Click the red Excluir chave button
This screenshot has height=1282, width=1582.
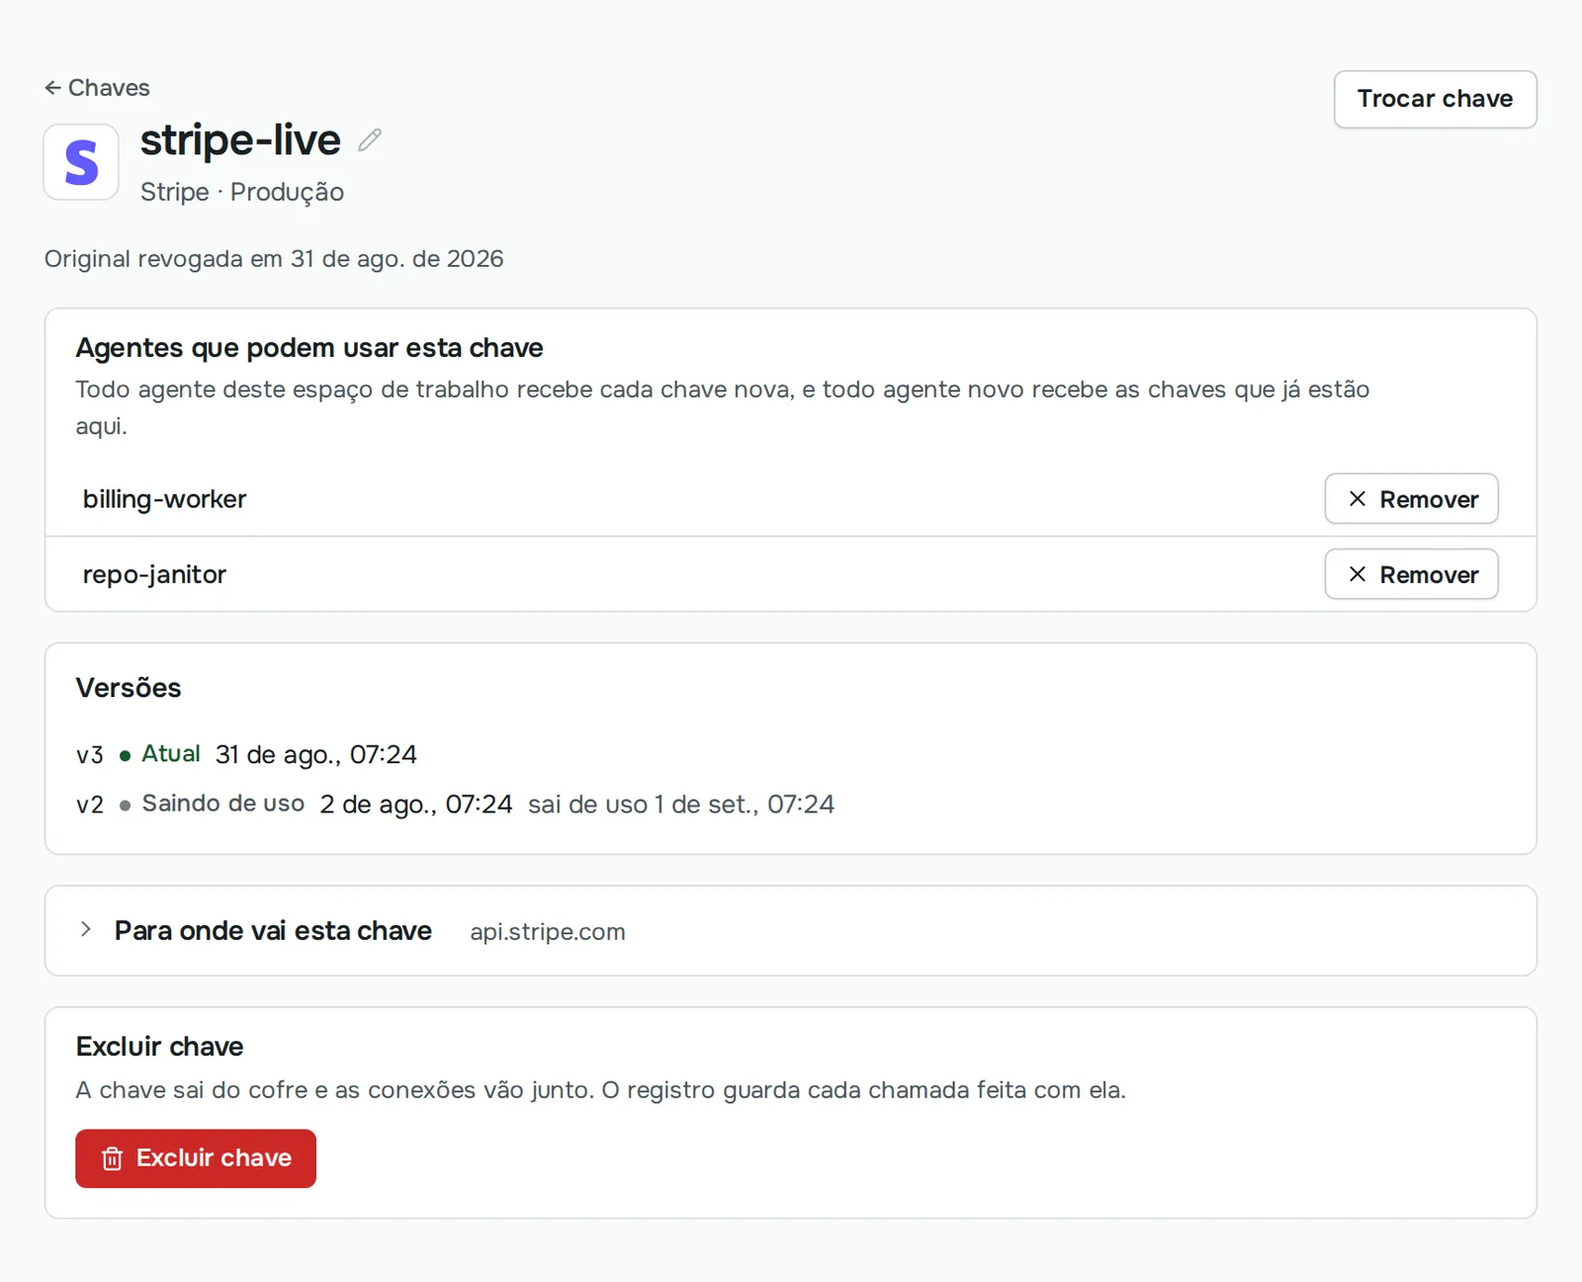196,1158
